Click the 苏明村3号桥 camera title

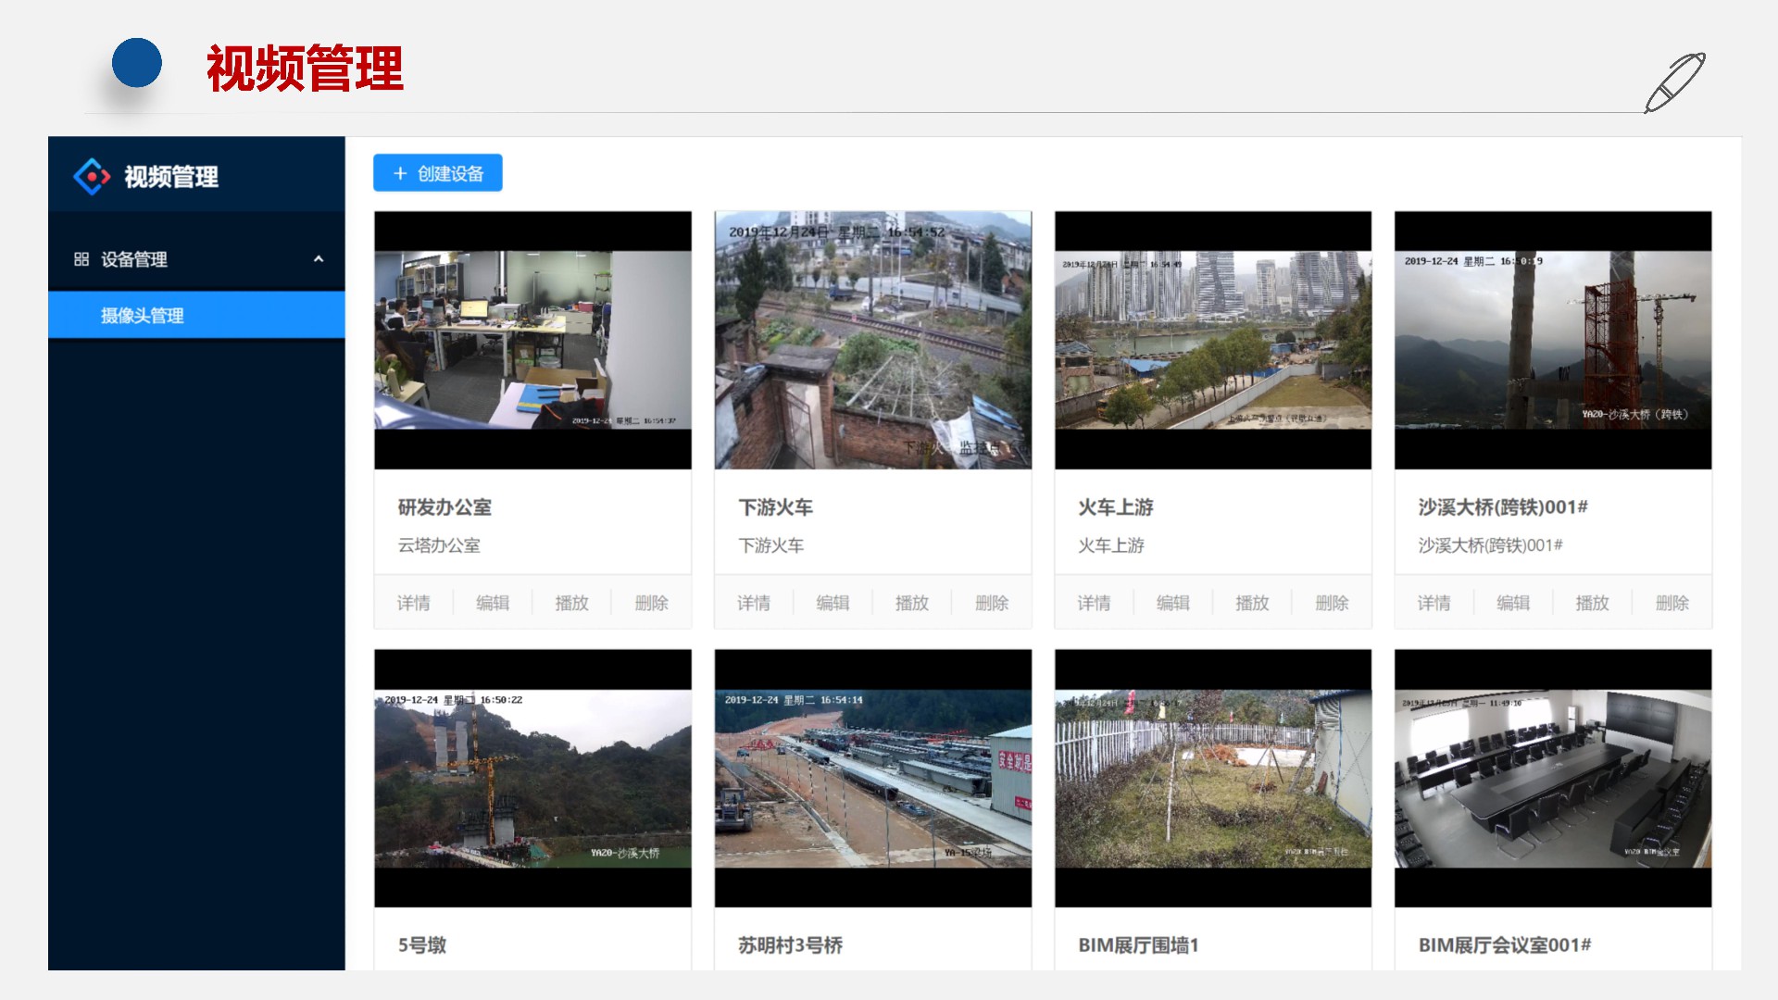790,945
